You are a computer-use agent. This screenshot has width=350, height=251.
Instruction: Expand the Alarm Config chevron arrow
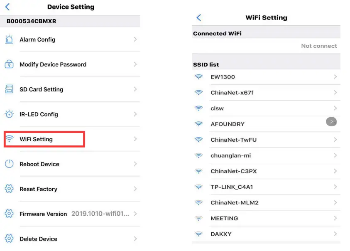(x=135, y=39)
